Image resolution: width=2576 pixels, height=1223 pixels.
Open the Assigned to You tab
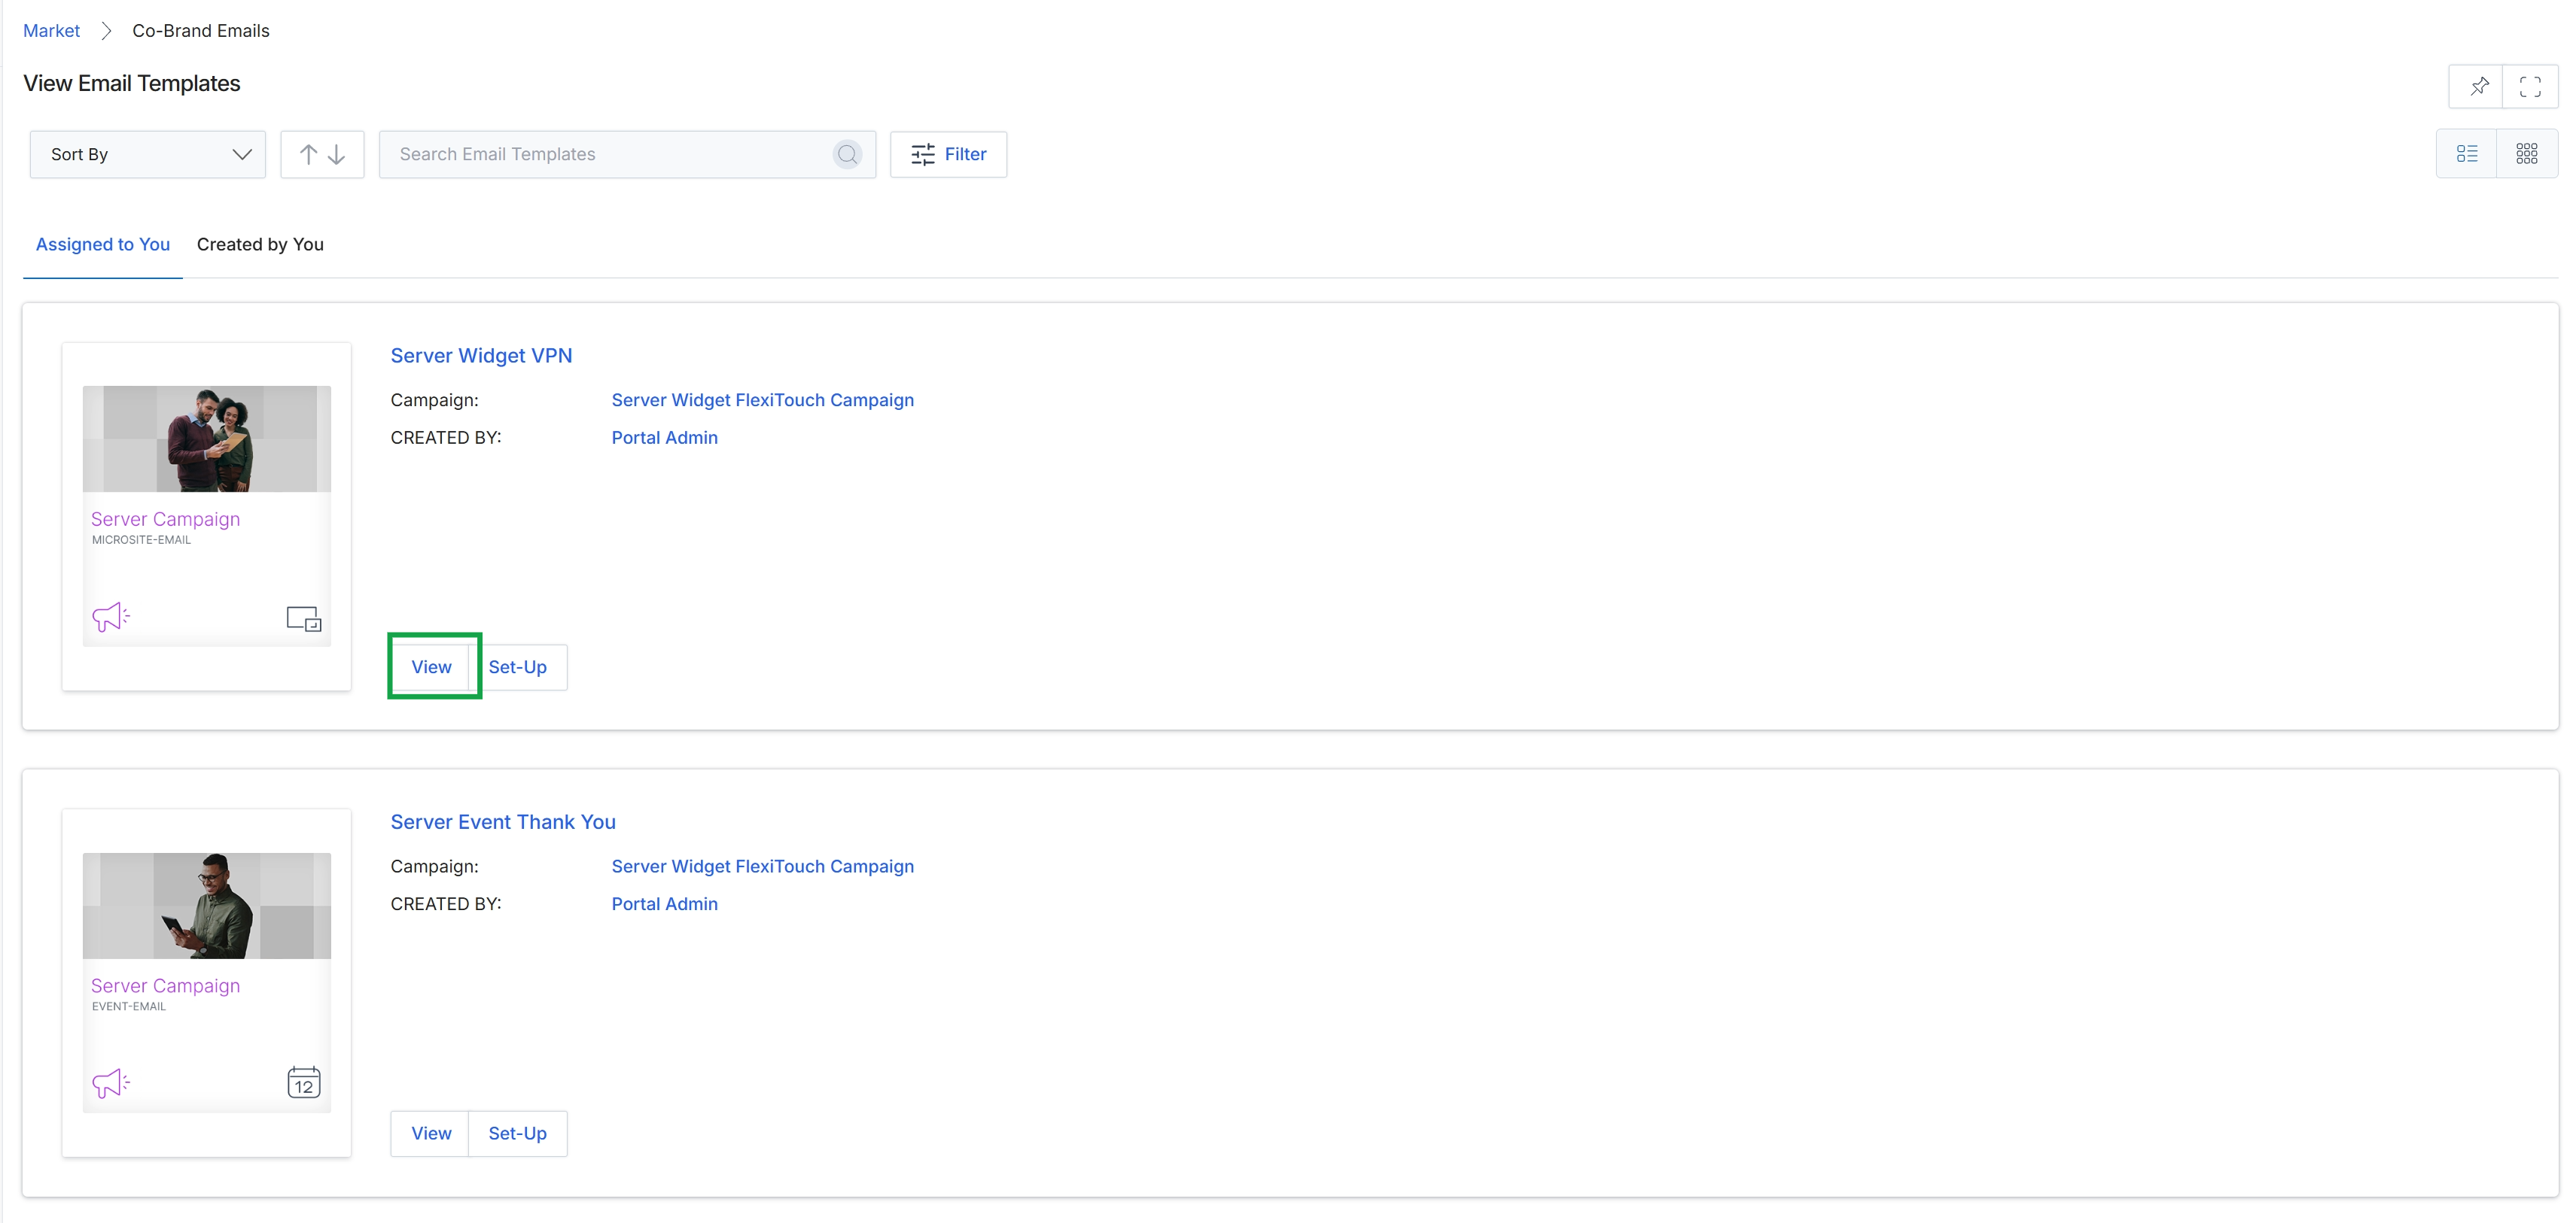[x=103, y=244]
